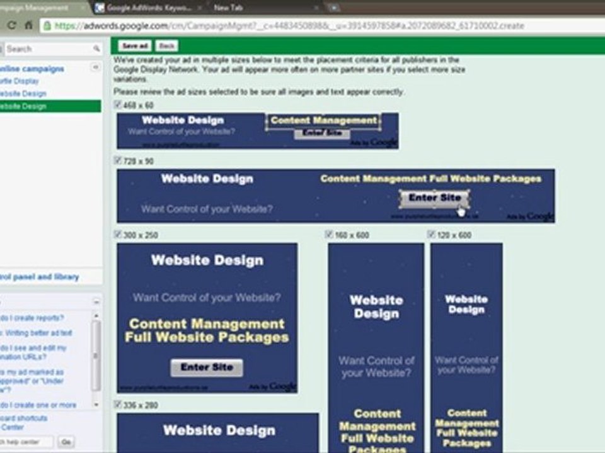Reload the page with the refresh icon

tap(11, 25)
